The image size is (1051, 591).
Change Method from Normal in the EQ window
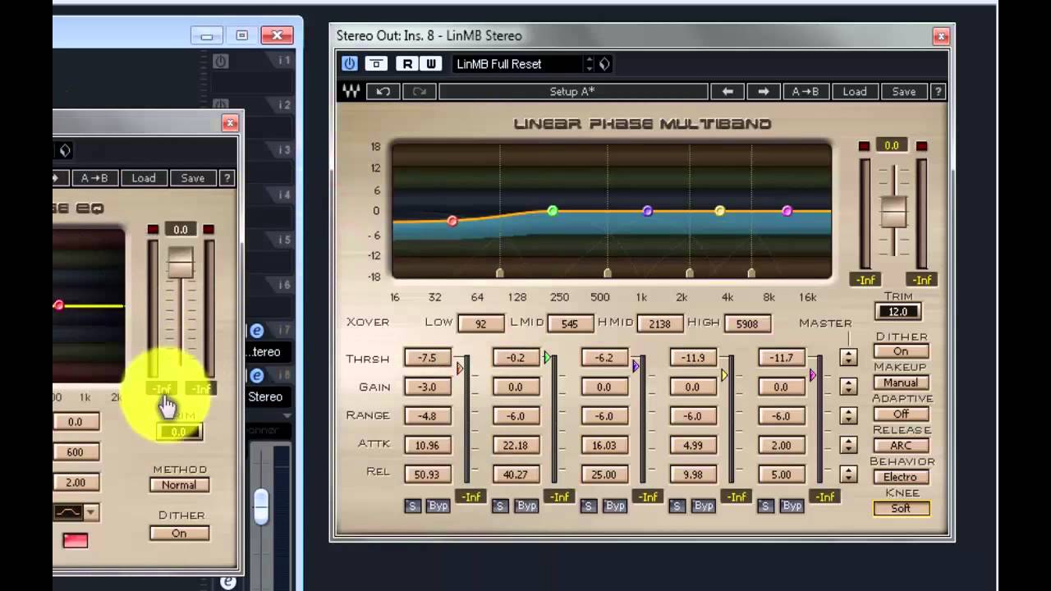coord(179,485)
